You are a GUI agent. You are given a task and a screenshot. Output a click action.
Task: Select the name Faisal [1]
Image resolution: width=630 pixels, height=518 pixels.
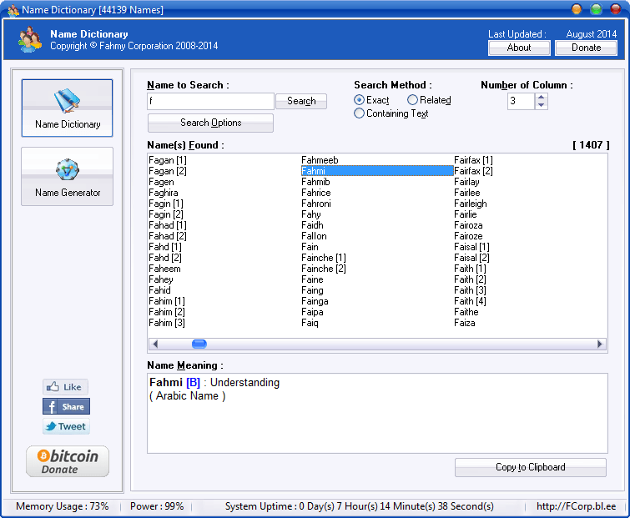471,247
